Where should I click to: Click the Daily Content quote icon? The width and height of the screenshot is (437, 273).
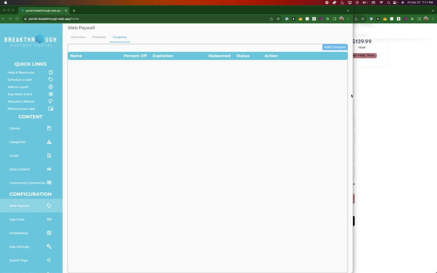coord(49,169)
